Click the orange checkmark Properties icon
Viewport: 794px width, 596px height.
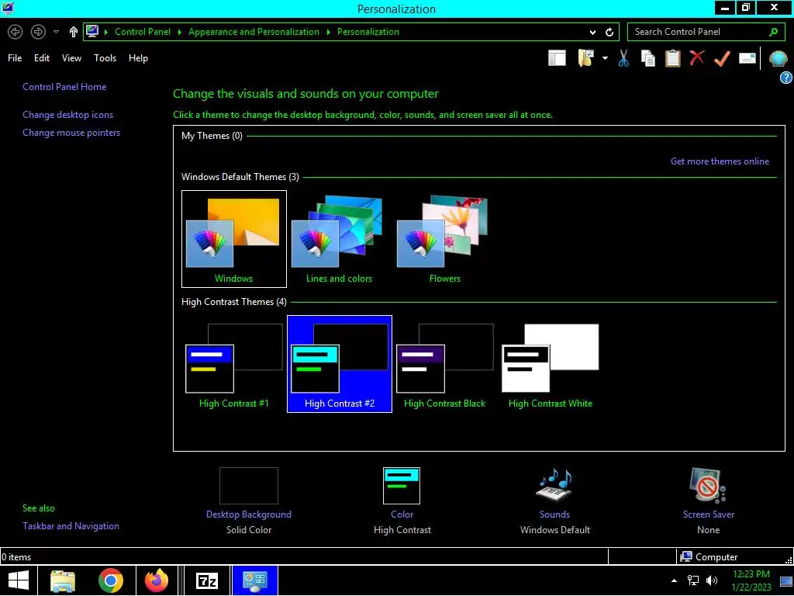[x=722, y=58]
